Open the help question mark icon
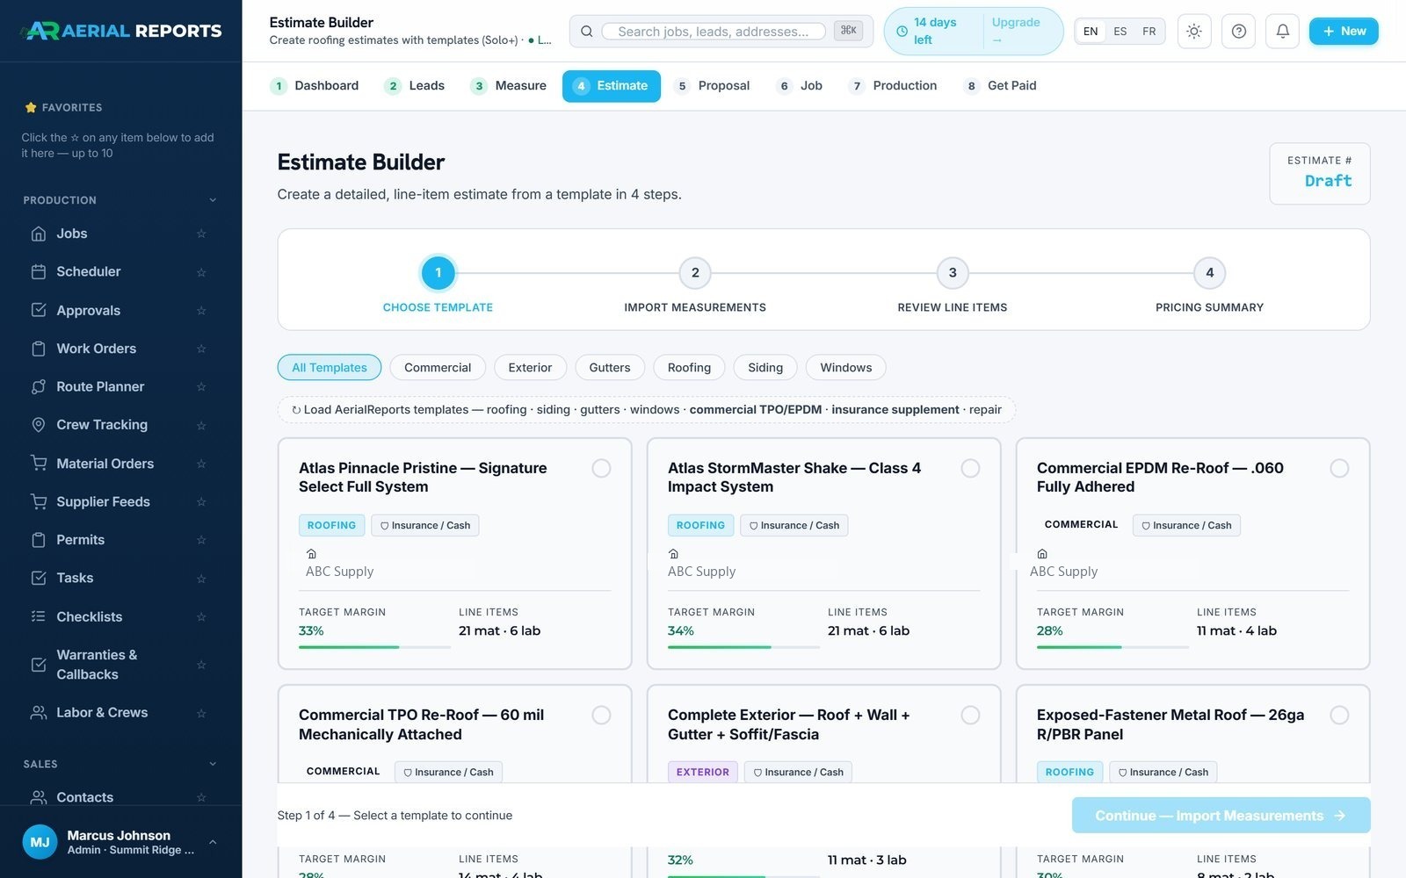Image resolution: width=1406 pixels, height=878 pixels. point(1239,32)
